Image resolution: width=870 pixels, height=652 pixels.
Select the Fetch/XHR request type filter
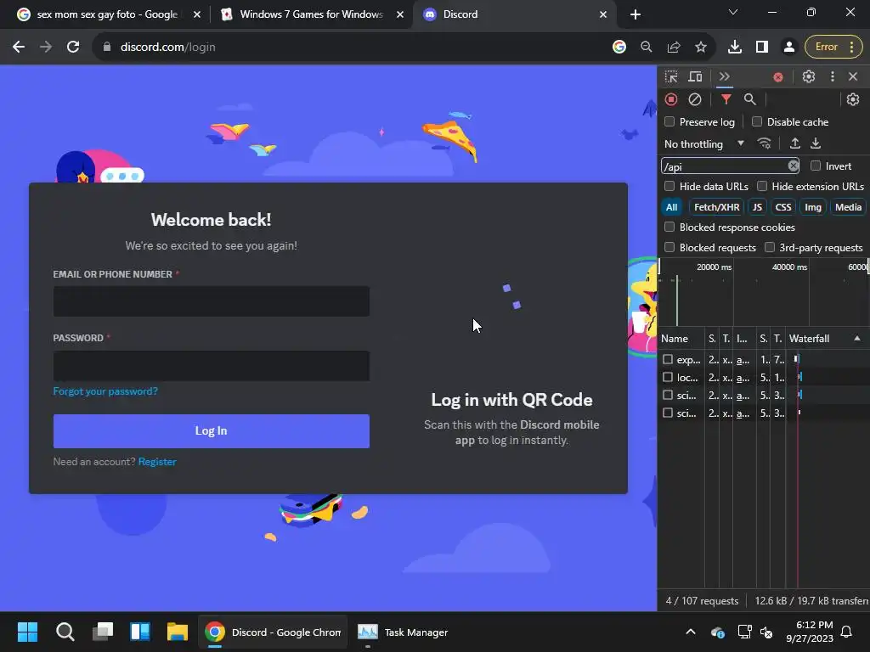(716, 207)
